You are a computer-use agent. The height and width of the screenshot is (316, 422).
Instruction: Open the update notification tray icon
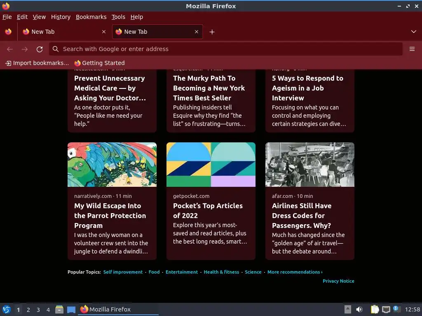(396, 309)
